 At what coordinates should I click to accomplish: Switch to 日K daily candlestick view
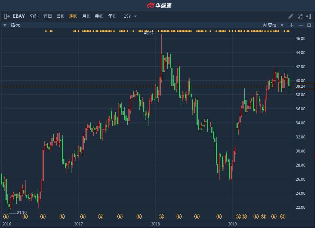(x=60, y=16)
